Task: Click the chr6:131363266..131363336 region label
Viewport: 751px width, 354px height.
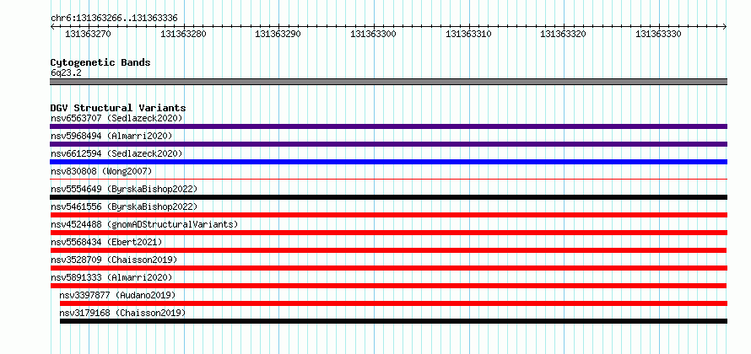Action: tap(114, 19)
